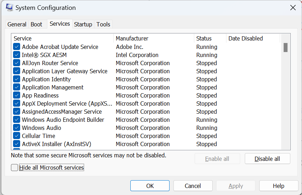Close the System Configuration window
This screenshot has height=195, width=302.
coord(293,8)
